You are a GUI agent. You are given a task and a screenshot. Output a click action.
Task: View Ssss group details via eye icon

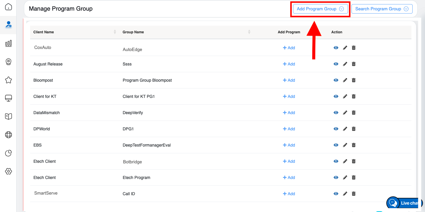click(336, 64)
